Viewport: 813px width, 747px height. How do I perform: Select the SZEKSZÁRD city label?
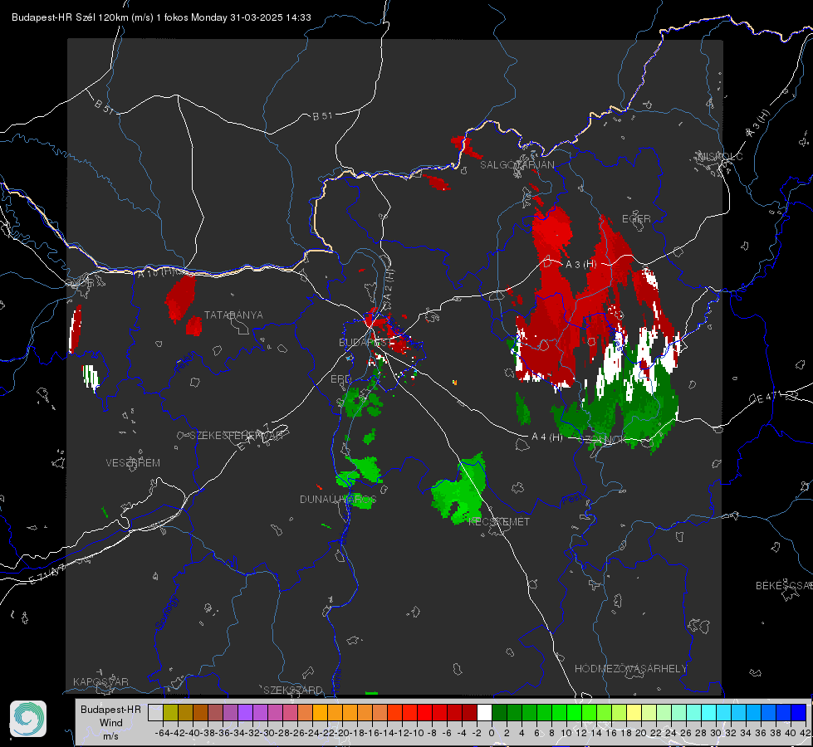(293, 690)
